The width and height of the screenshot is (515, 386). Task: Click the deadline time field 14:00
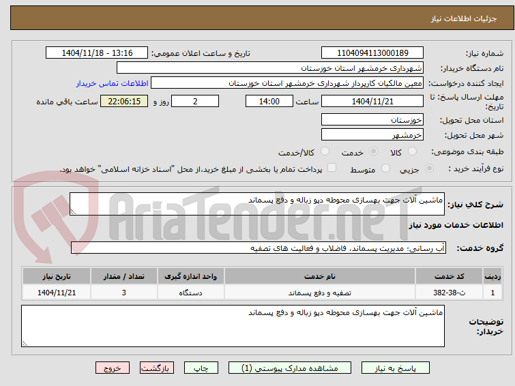(269, 101)
